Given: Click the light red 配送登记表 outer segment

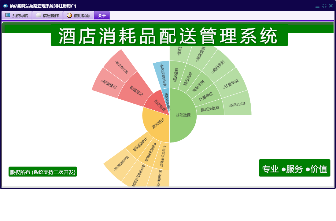Looking at the screenshot, I should [121, 67].
